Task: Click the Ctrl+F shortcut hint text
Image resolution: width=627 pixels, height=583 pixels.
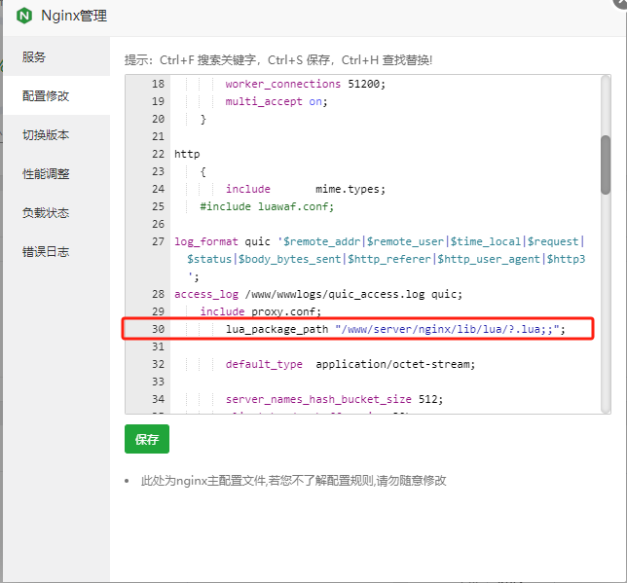Action: coord(207,60)
